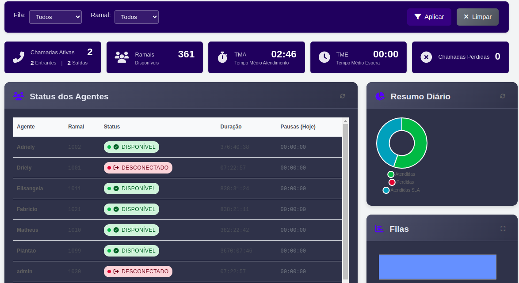Refresh the Status dos Agentes panel
This screenshot has width=519, height=283.
pos(343,96)
